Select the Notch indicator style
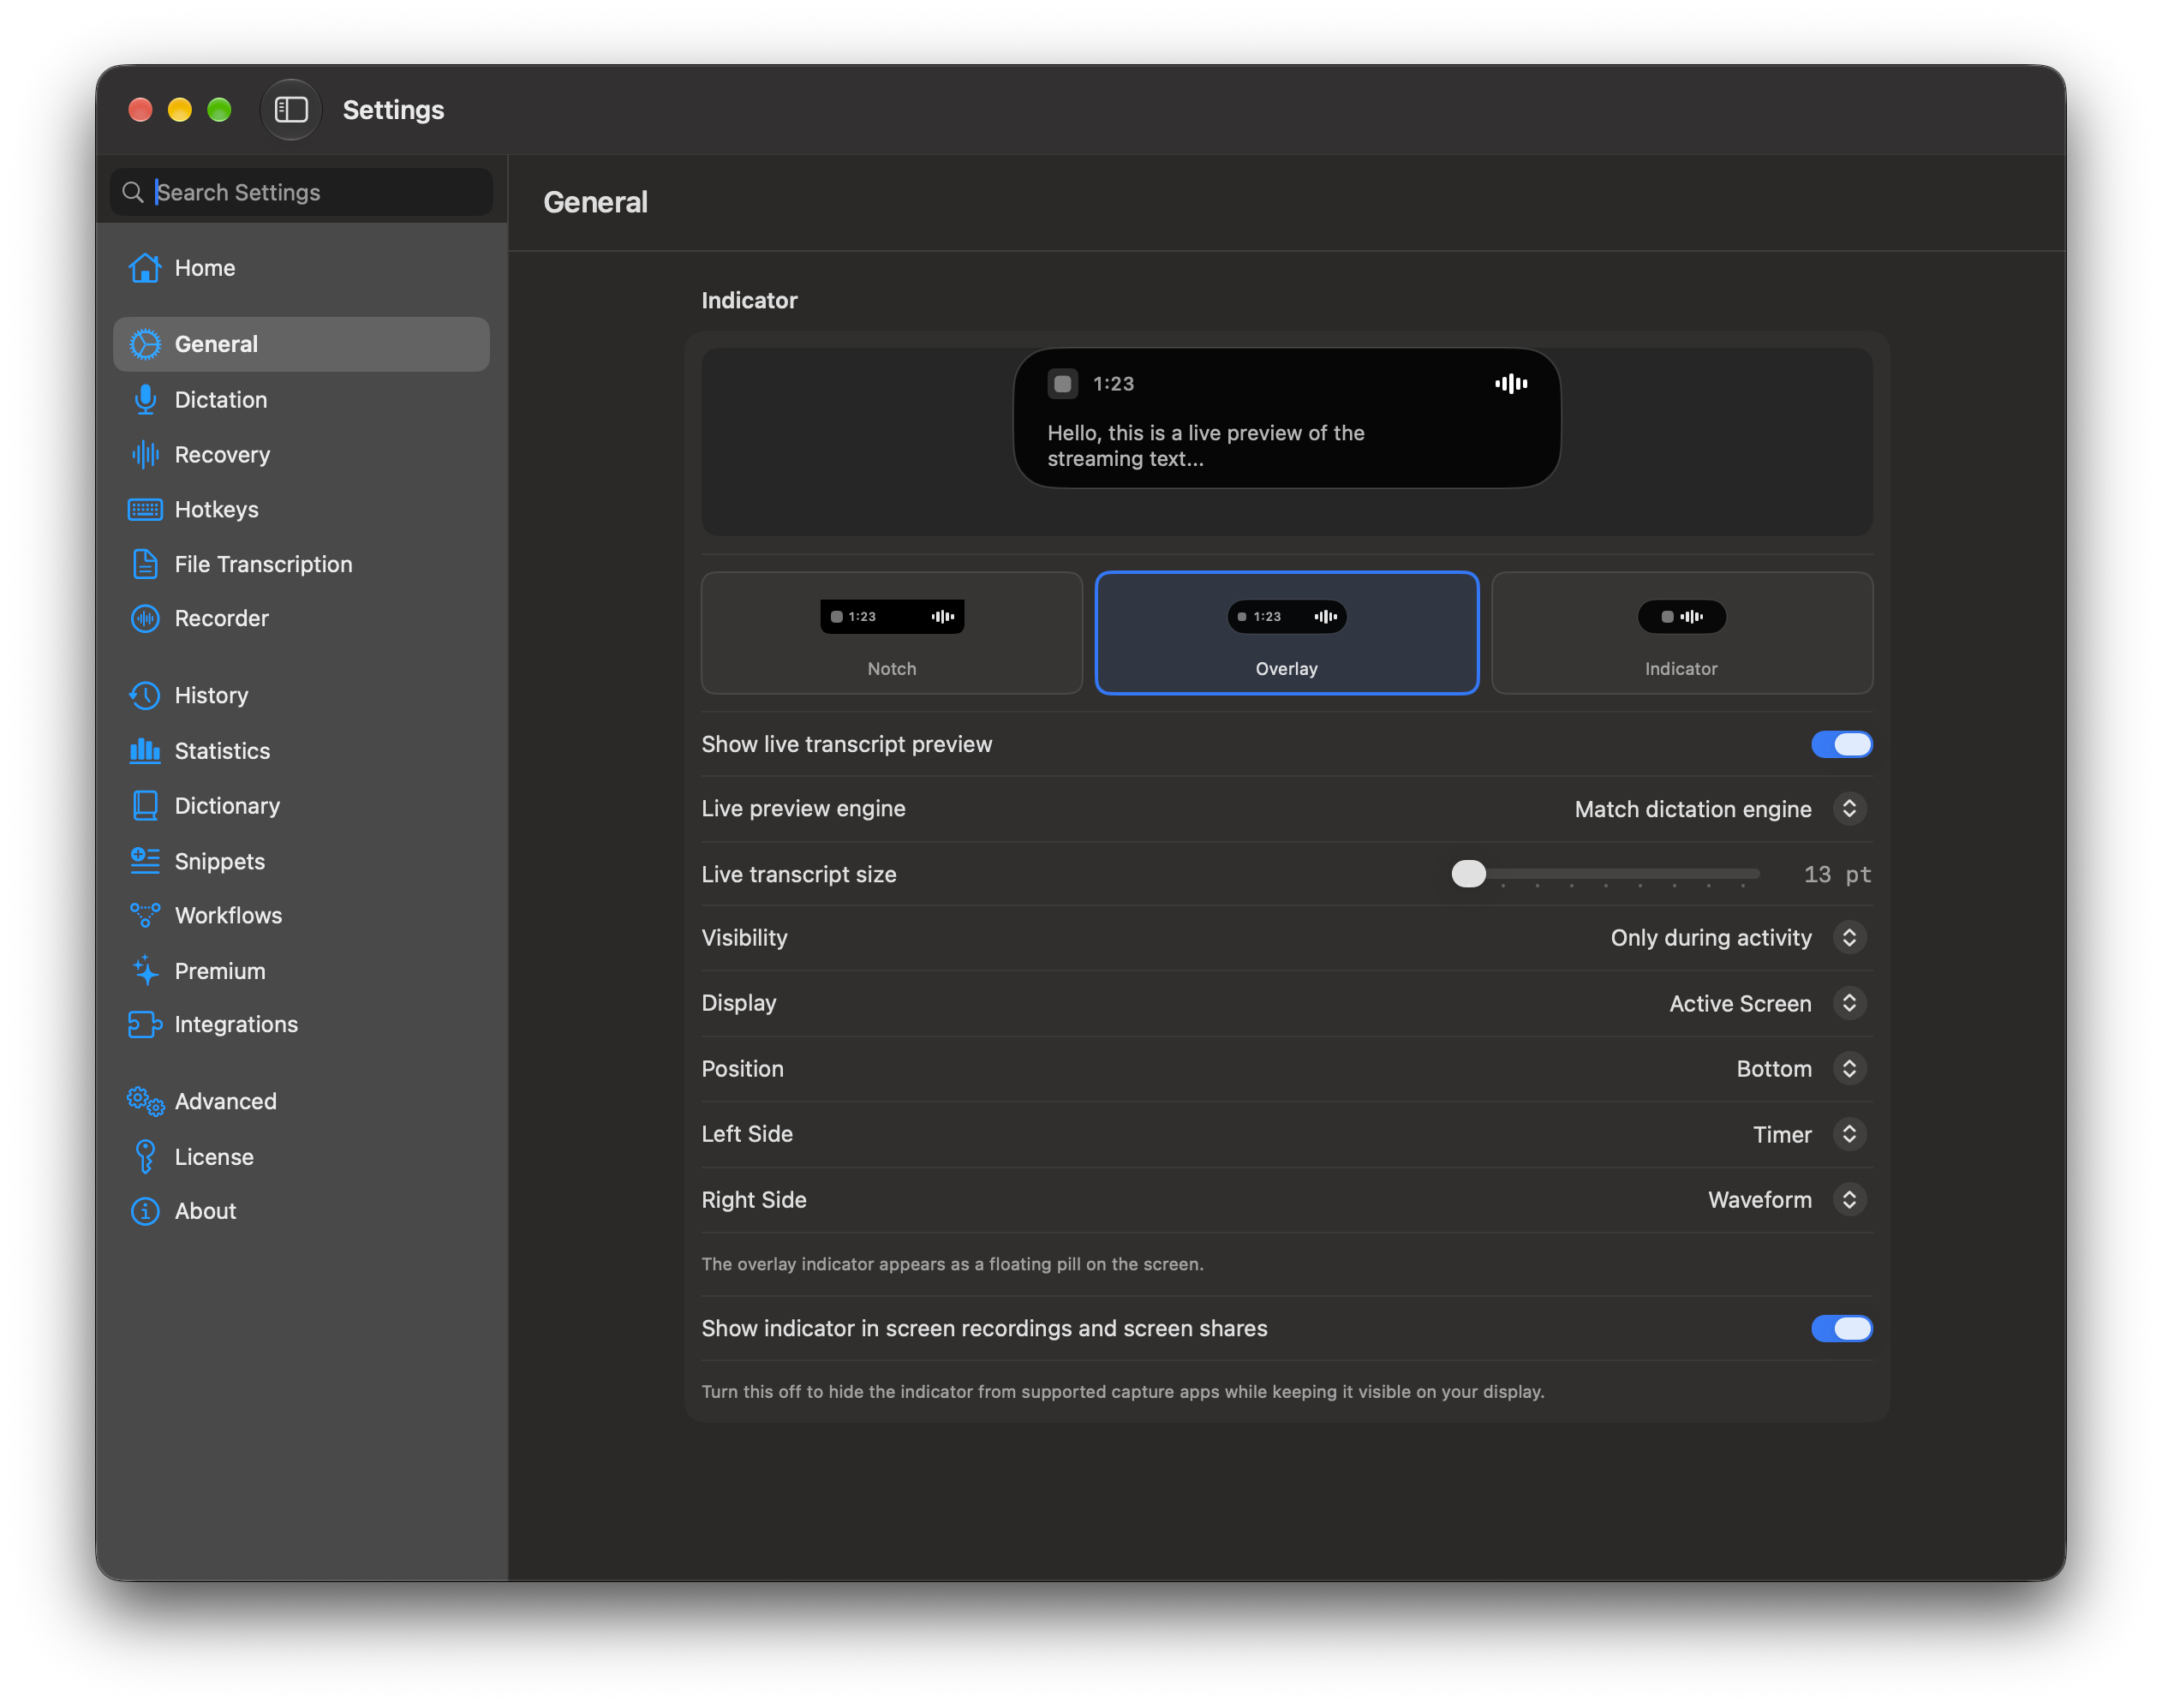Screen dimensions: 2162x1708 pos(891,633)
